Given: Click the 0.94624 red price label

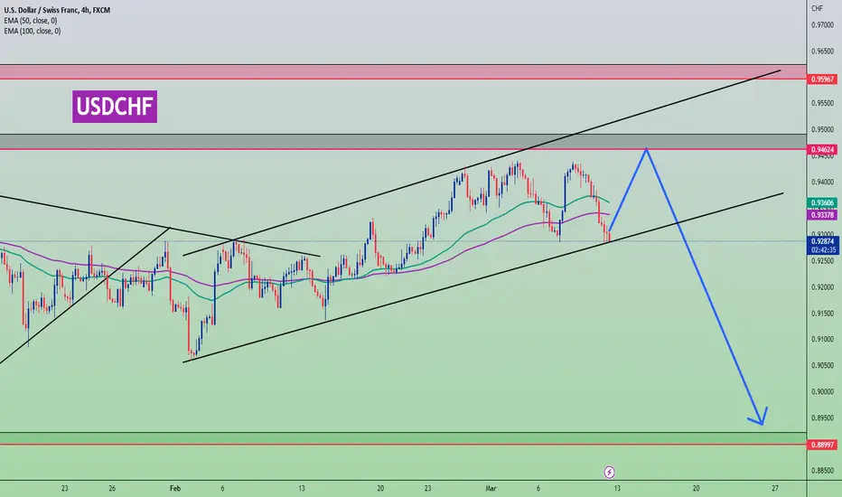Looking at the screenshot, I should point(822,149).
